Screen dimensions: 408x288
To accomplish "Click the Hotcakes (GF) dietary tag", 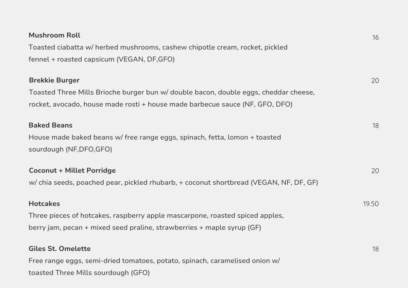I will pos(254,228).
